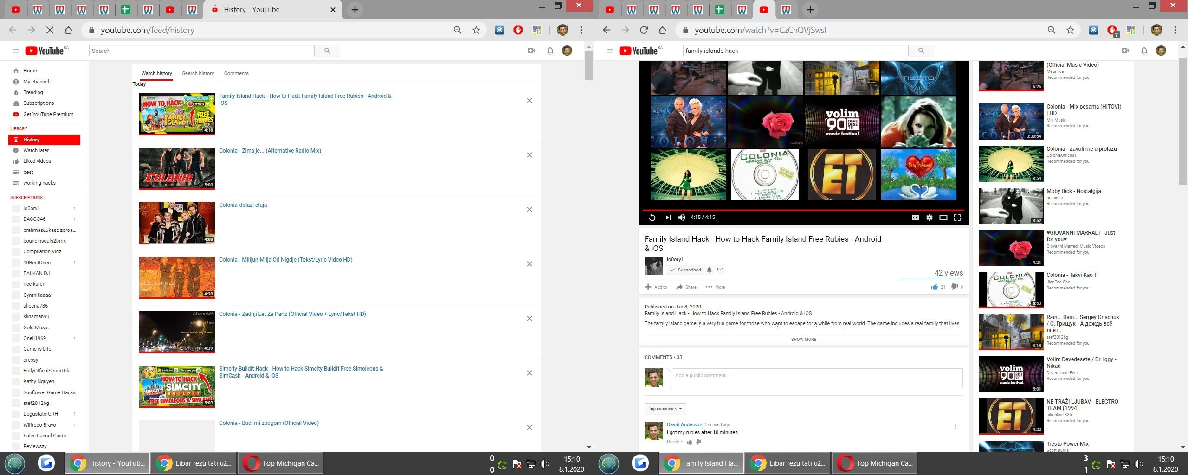This screenshot has height=475, width=1188.
Task: Click the search magnifier button in History window
Action: 327,51
